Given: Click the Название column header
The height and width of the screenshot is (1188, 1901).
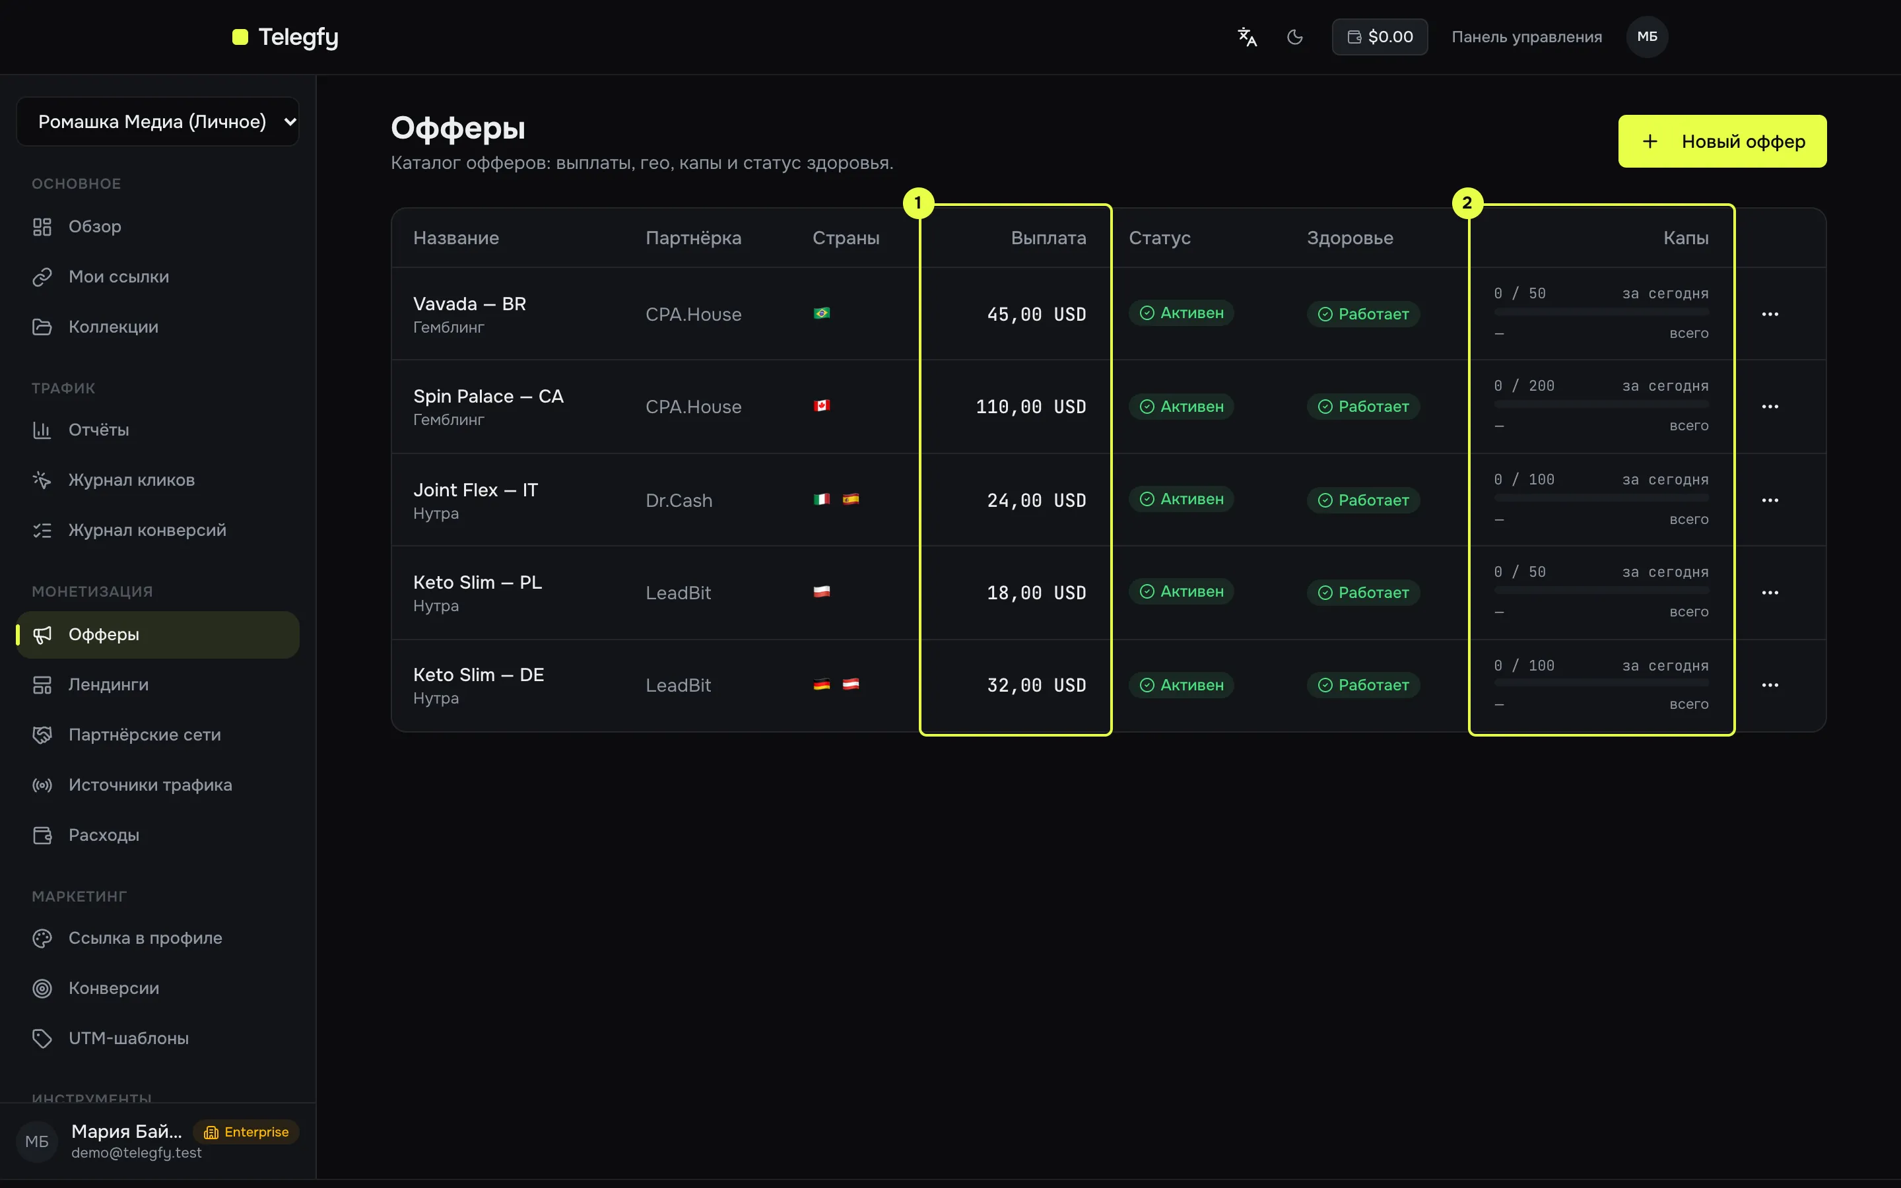Looking at the screenshot, I should click(x=455, y=238).
